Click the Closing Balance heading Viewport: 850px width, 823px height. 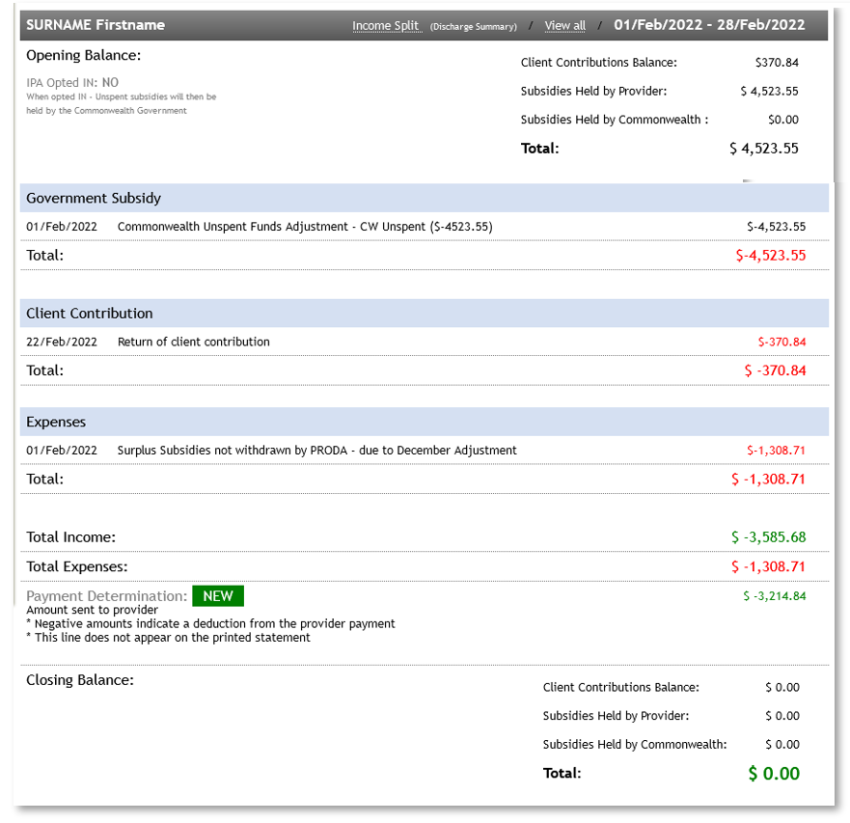pyautogui.click(x=79, y=680)
